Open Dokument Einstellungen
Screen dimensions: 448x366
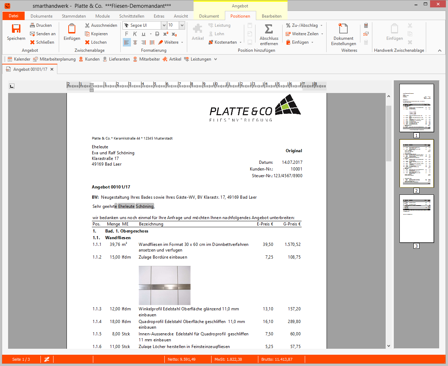[343, 35]
